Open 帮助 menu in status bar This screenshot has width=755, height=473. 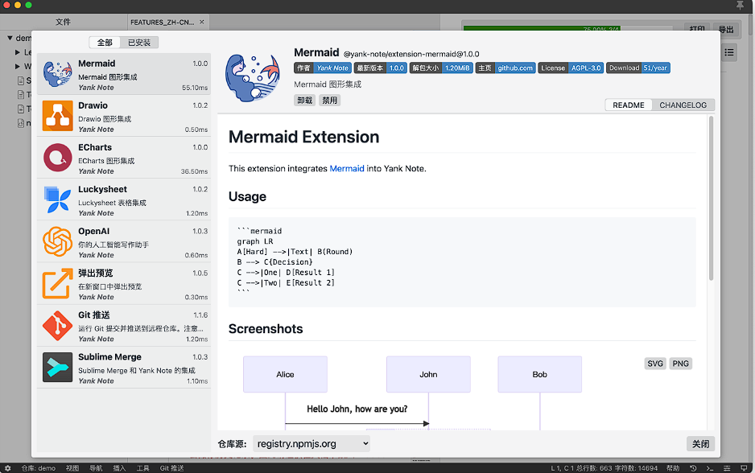(673, 468)
